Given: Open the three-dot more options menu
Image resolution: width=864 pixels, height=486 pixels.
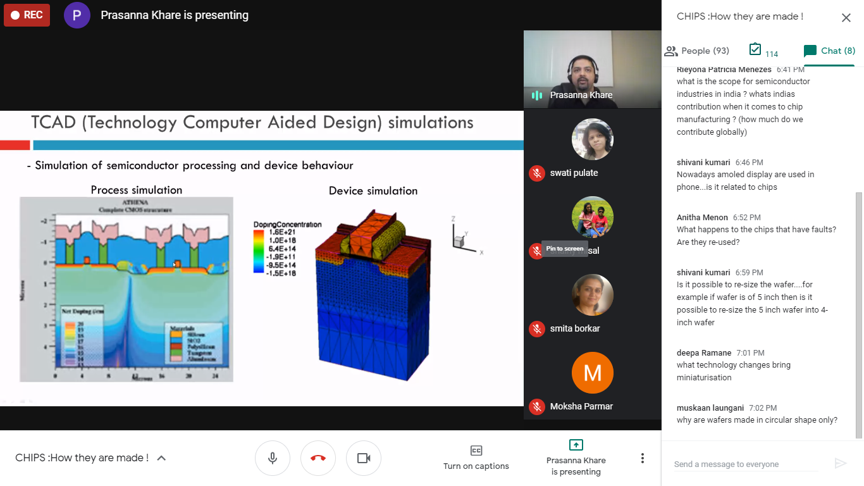Looking at the screenshot, I should pos(643,458).
